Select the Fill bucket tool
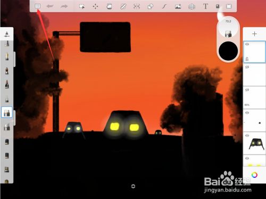Screen dimensions: 266x199 pyautogui.click(x=109, y=6)
